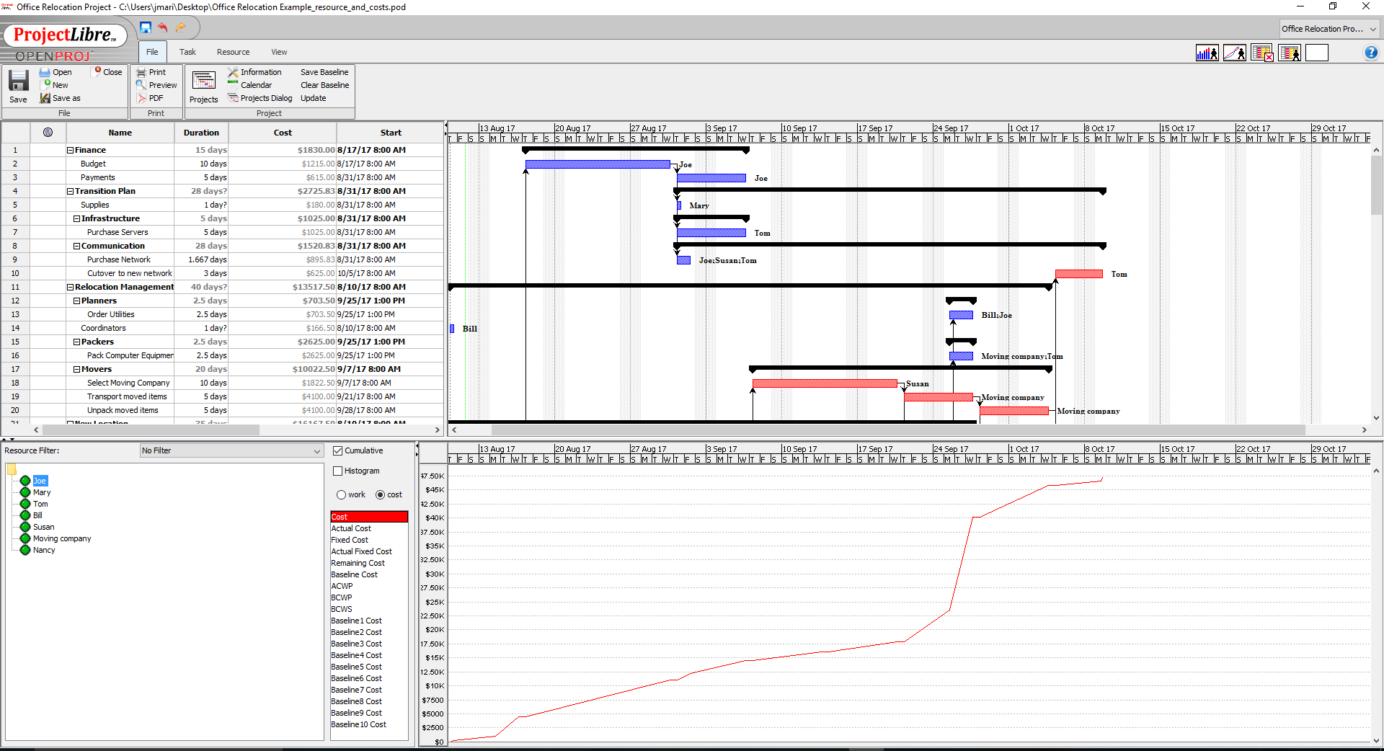
Task: Switch to the Task ribbon tab
Action: coord(187,52)
